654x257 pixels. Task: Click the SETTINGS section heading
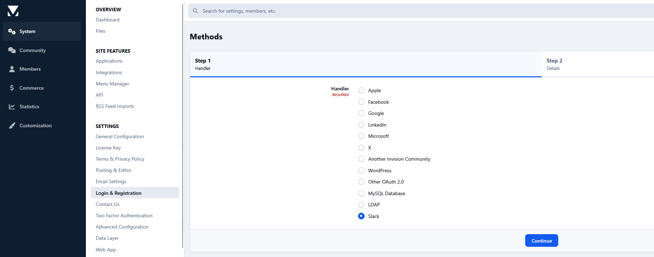click(107, 126)
